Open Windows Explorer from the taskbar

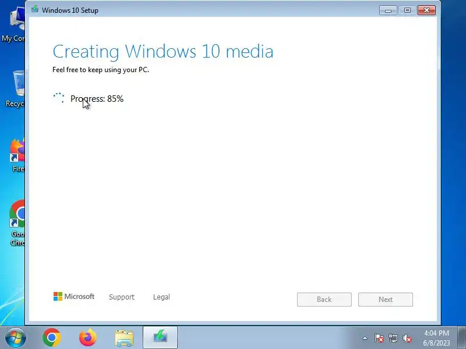pyautogui.click(x=124, y=338)
